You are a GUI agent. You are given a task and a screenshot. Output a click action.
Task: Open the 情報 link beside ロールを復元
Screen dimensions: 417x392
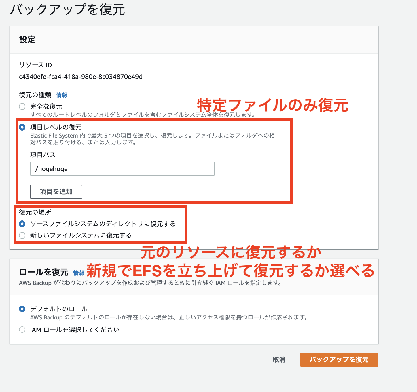79,273
